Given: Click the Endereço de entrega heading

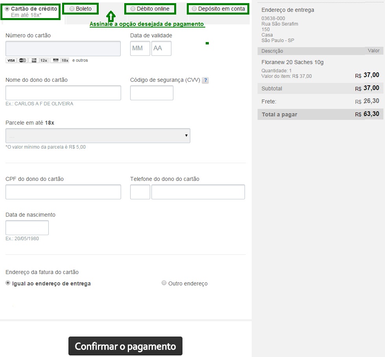Looking at the screenshot, I should coord(288,10).
